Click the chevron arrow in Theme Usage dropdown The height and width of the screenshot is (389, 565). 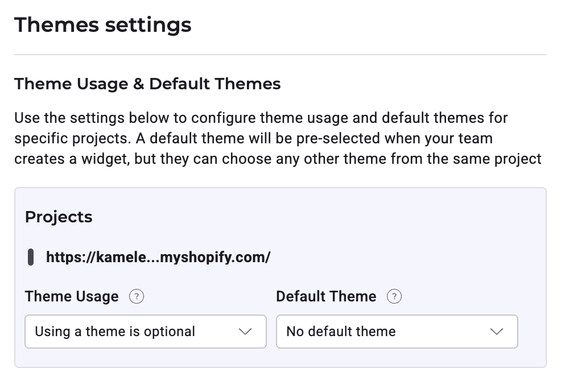245,332
